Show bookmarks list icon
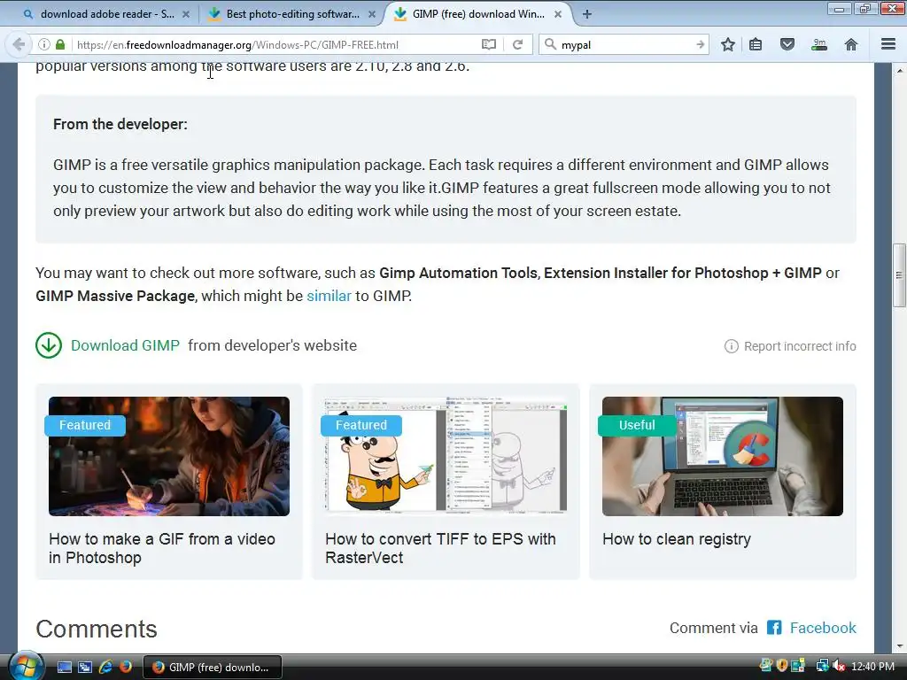Viewport: 907px width, 680px height. coord(756,44)
